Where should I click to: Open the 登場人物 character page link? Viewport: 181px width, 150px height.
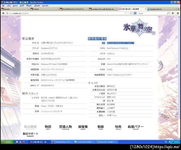click(65, 127)
